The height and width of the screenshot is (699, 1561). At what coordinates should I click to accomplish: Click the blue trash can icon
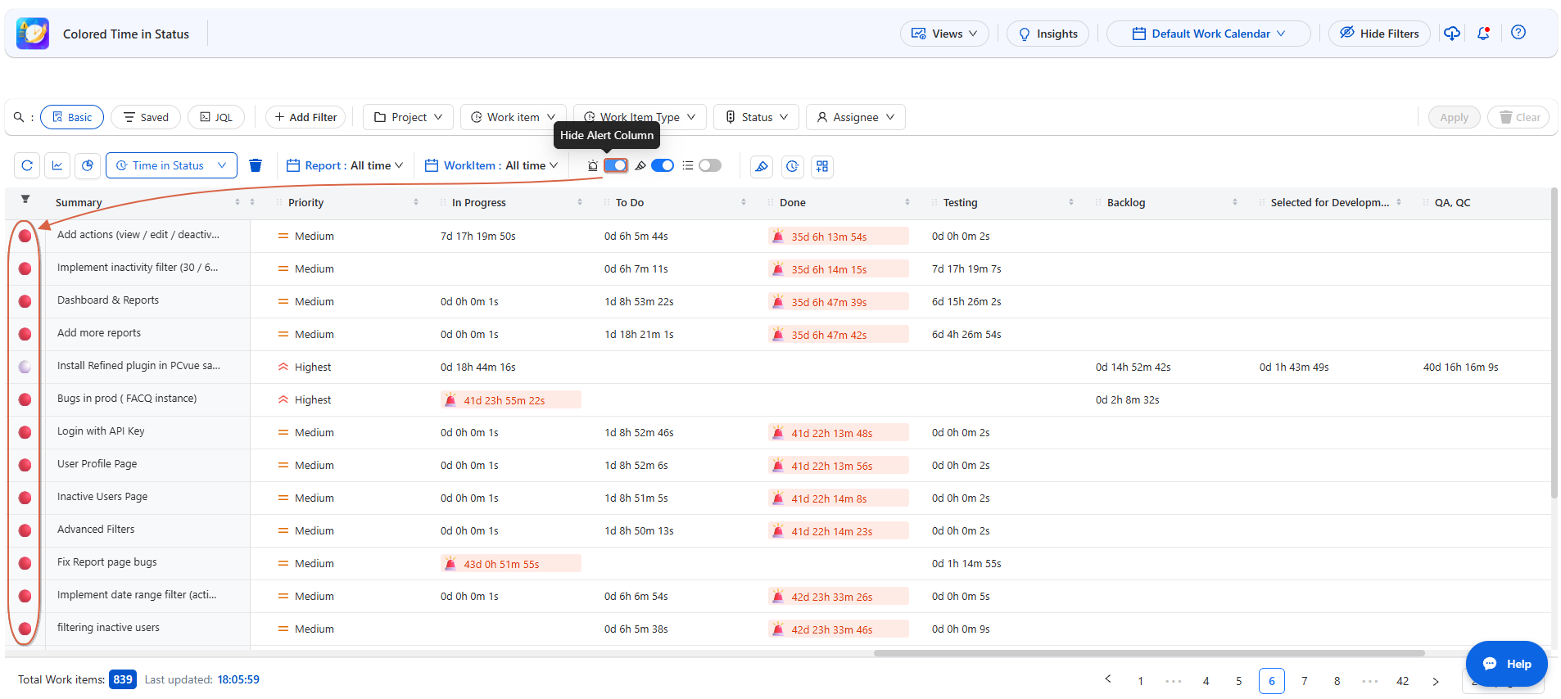[x=256, y=165]
